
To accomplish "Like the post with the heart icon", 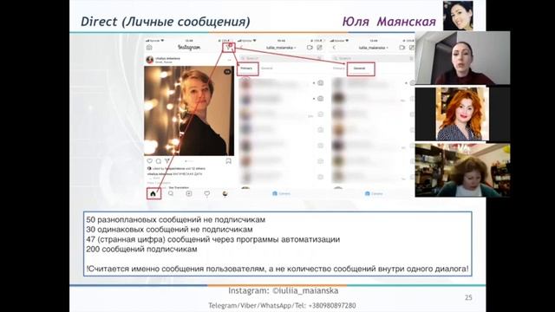I will pos(149,161).
